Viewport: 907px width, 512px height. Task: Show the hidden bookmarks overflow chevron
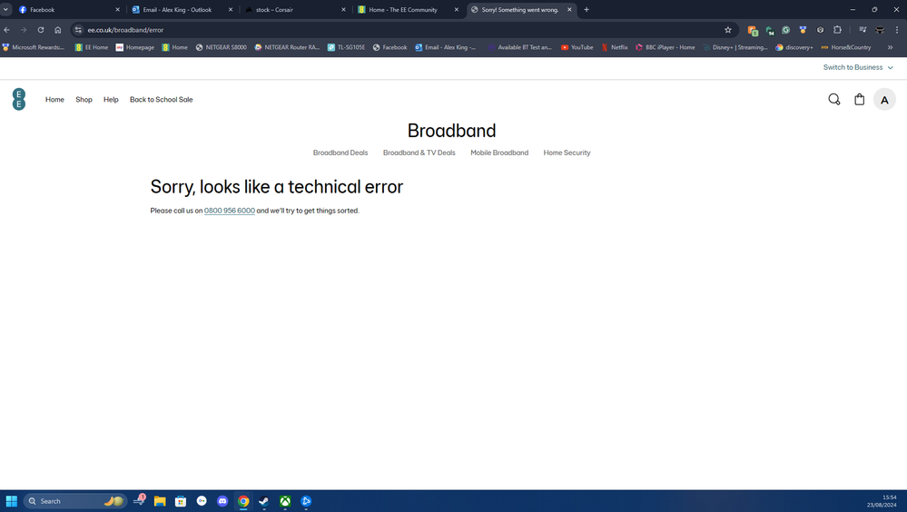coord(890,47)
